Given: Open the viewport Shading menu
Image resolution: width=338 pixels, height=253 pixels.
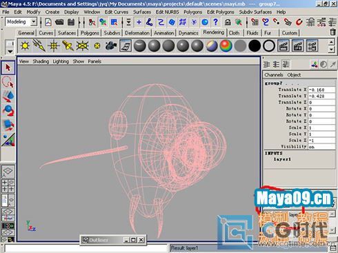Looking at the screenshot, I should 41,61.
